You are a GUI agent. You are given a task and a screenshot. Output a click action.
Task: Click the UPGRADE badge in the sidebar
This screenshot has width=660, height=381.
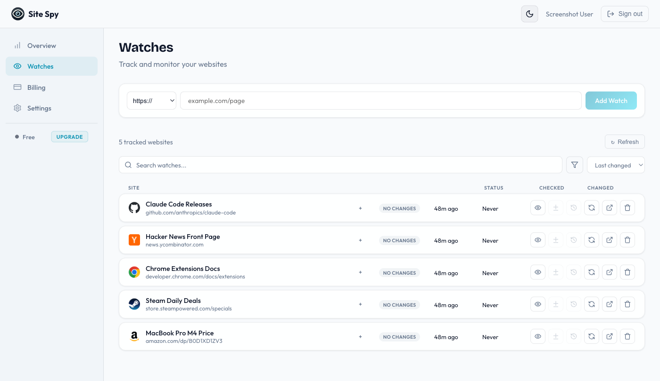tap(69, 136)
